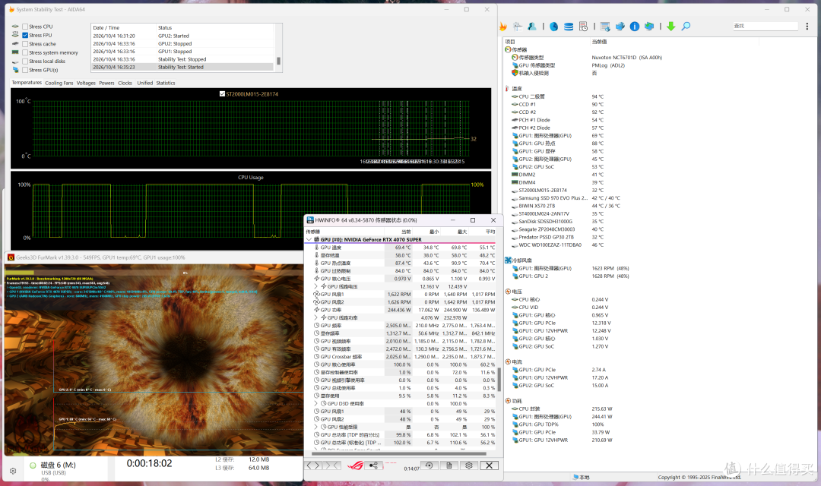Open the Voltages tab

86,84
